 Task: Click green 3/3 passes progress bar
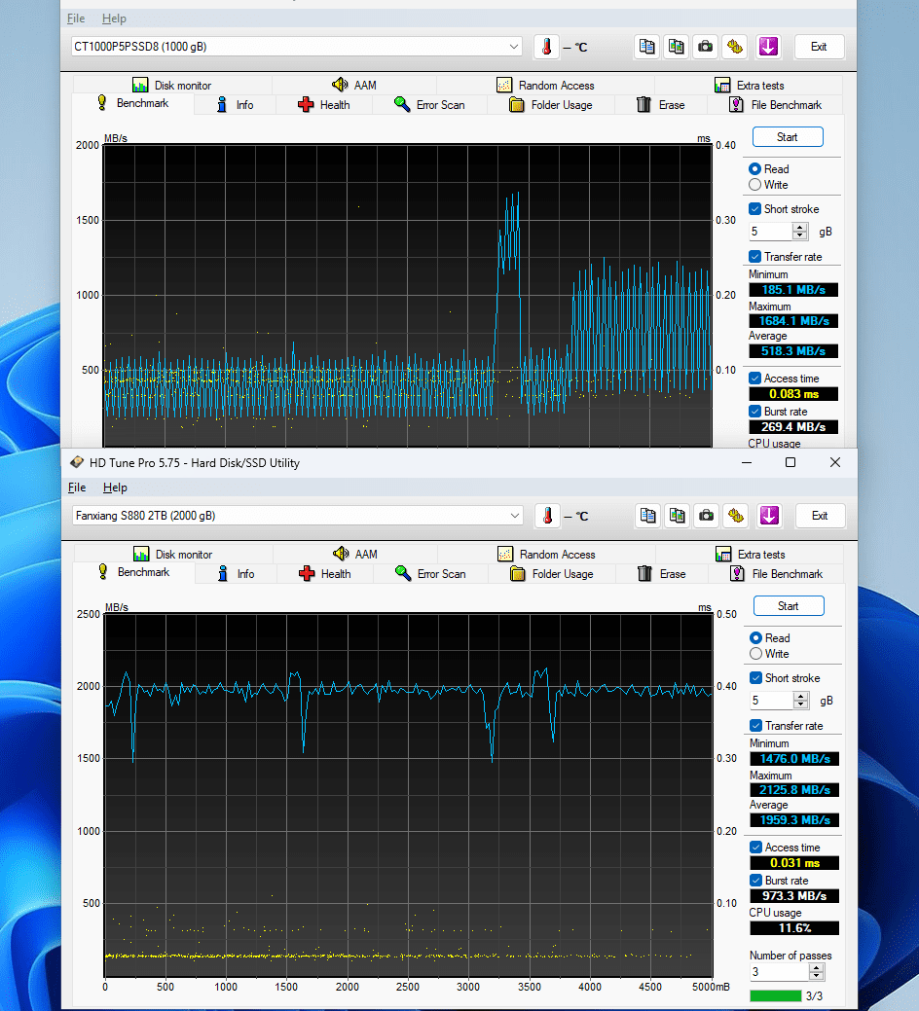(776, 995)
